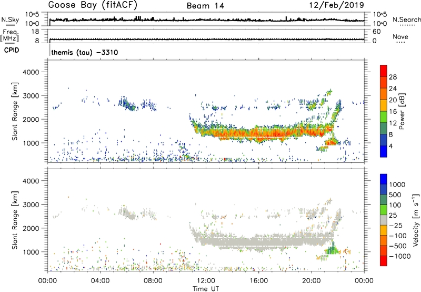Click the '1000' tick label on velocity colorbar
421x292 pixels.
[x=397, y=184]
